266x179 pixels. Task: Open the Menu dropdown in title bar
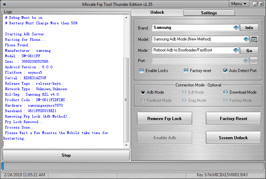click(239, 4)
